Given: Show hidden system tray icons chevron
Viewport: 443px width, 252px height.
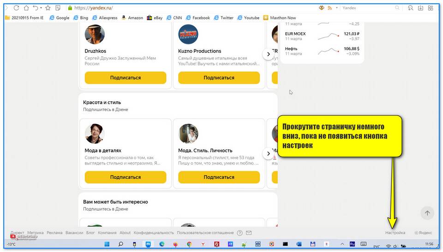Looking at the screenshot, I should pyautogui.click(x=342, y=244).
